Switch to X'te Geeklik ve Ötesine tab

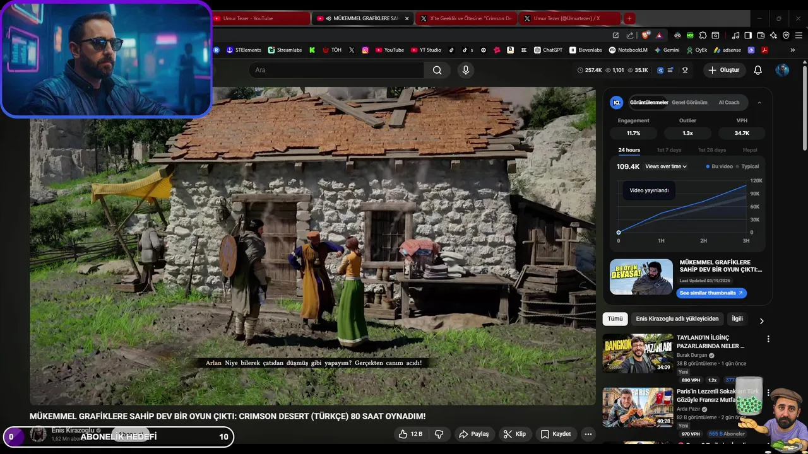(x=468, y=18)
